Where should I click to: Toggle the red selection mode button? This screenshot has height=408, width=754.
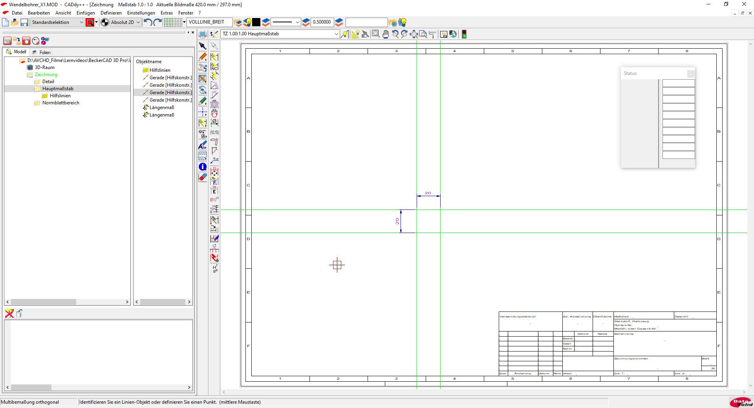90,22
